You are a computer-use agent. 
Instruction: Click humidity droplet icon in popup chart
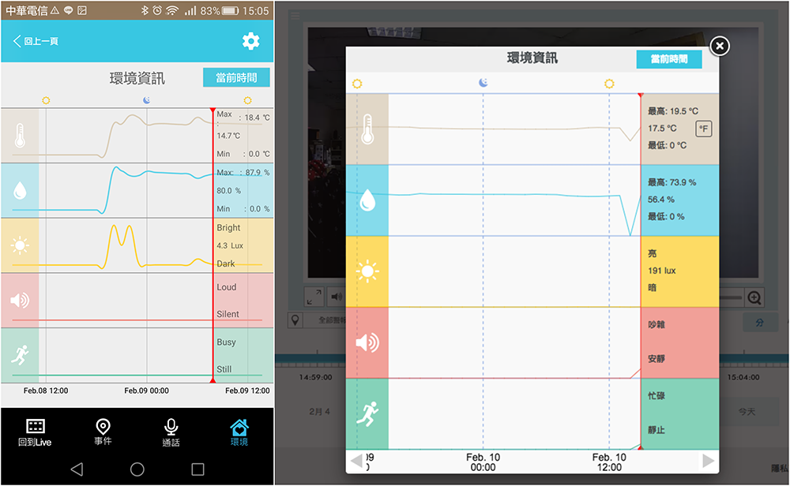coord(367,200)
